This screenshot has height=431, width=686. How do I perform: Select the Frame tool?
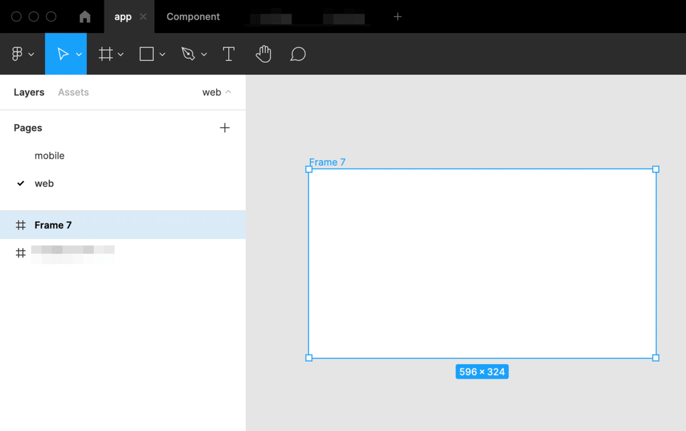pos(105,54)
